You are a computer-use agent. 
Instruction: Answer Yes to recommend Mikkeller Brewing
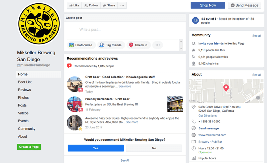coord(96,148)
